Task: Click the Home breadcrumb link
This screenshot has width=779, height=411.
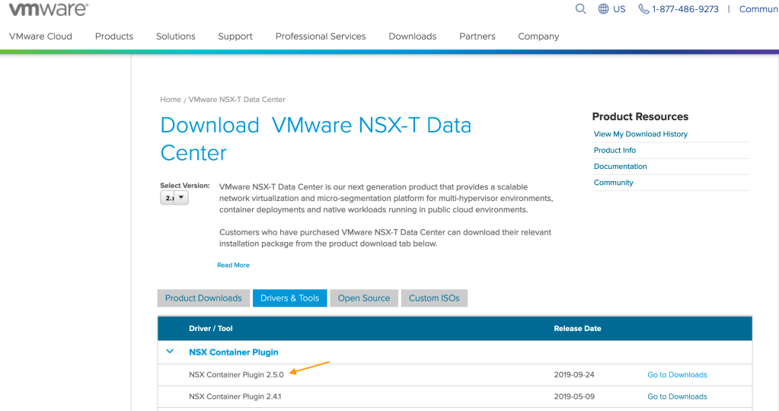Action: (171, 100)
